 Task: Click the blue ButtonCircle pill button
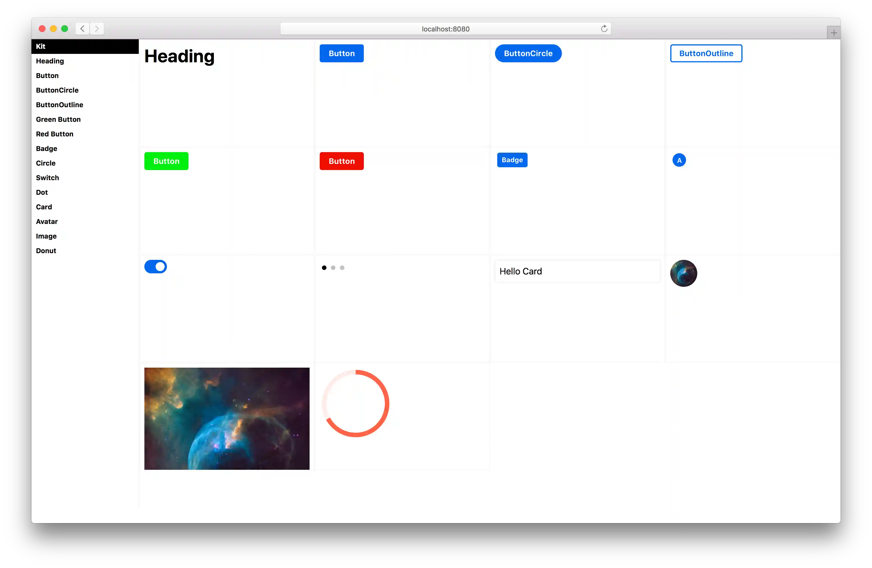pyautogui.click(x=528, y=53)
